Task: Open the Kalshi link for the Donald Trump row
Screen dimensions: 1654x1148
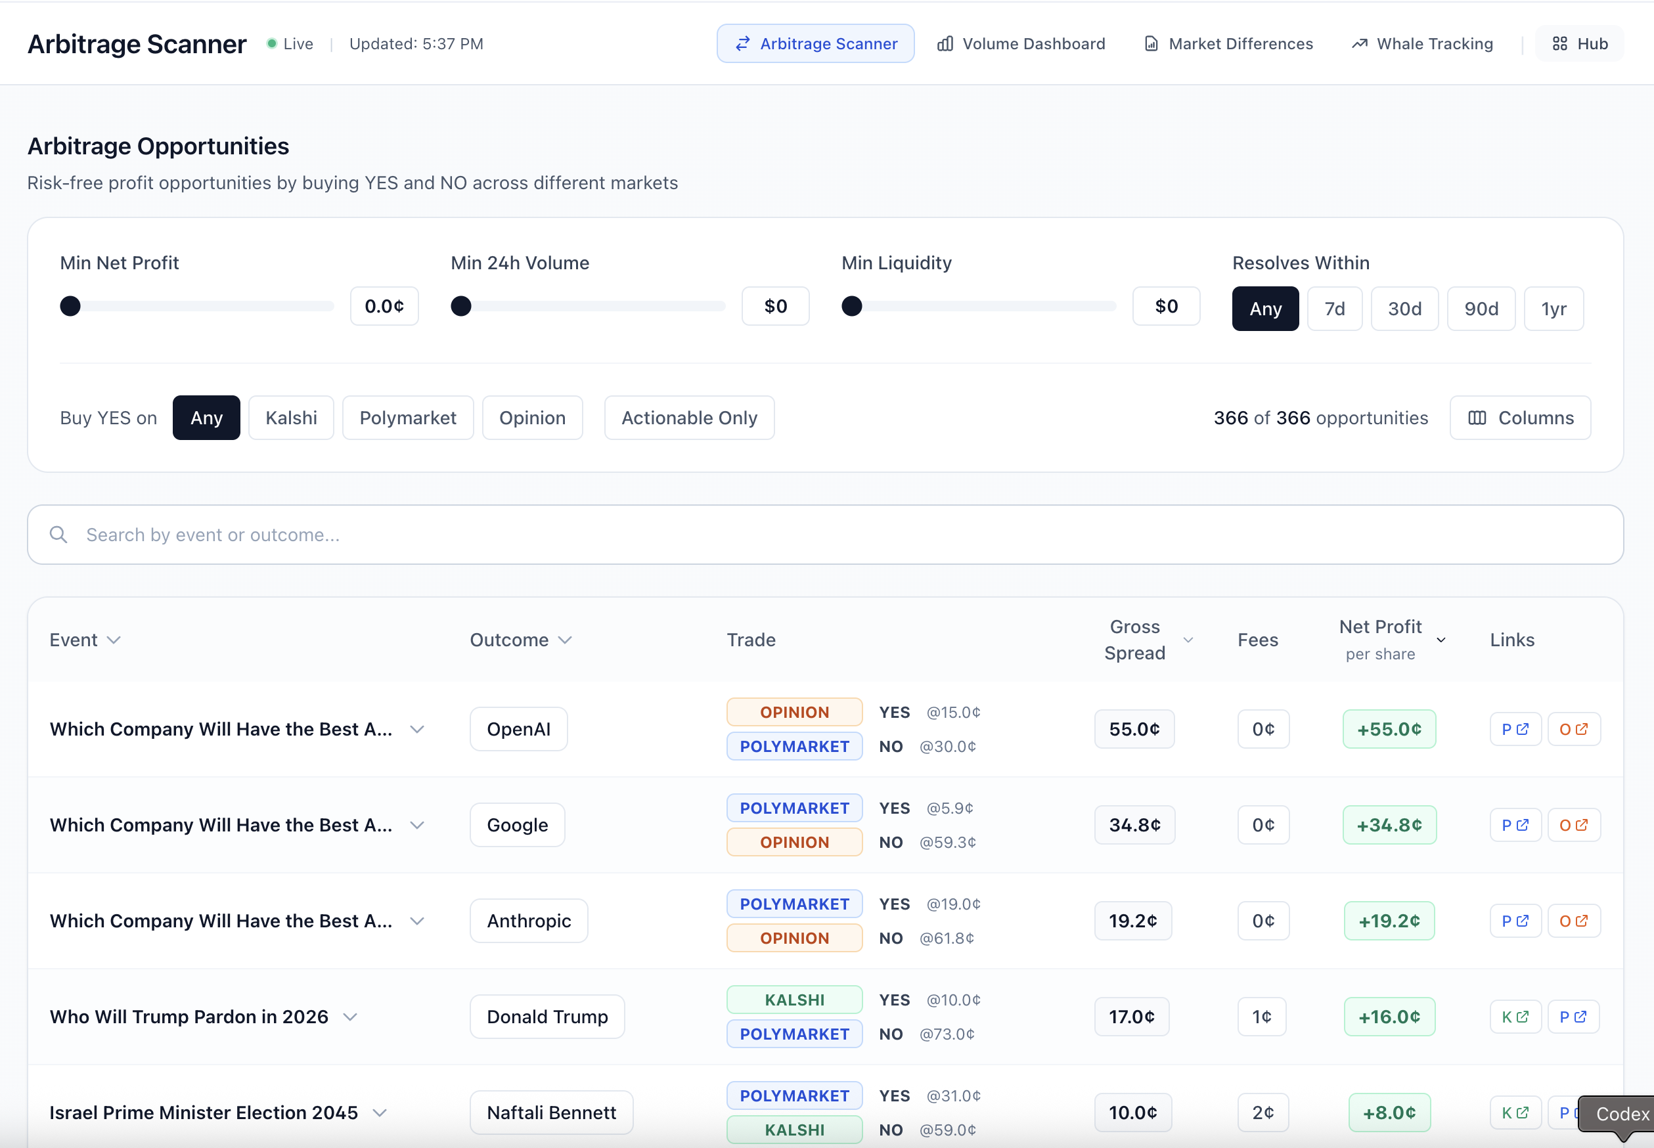Action: 1515,1017
